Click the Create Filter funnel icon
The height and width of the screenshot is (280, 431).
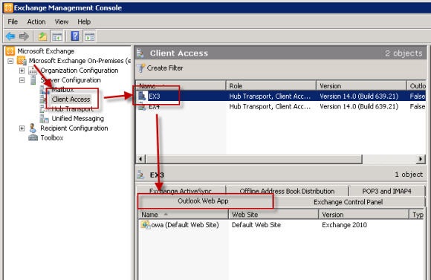(x=140, y=68)
